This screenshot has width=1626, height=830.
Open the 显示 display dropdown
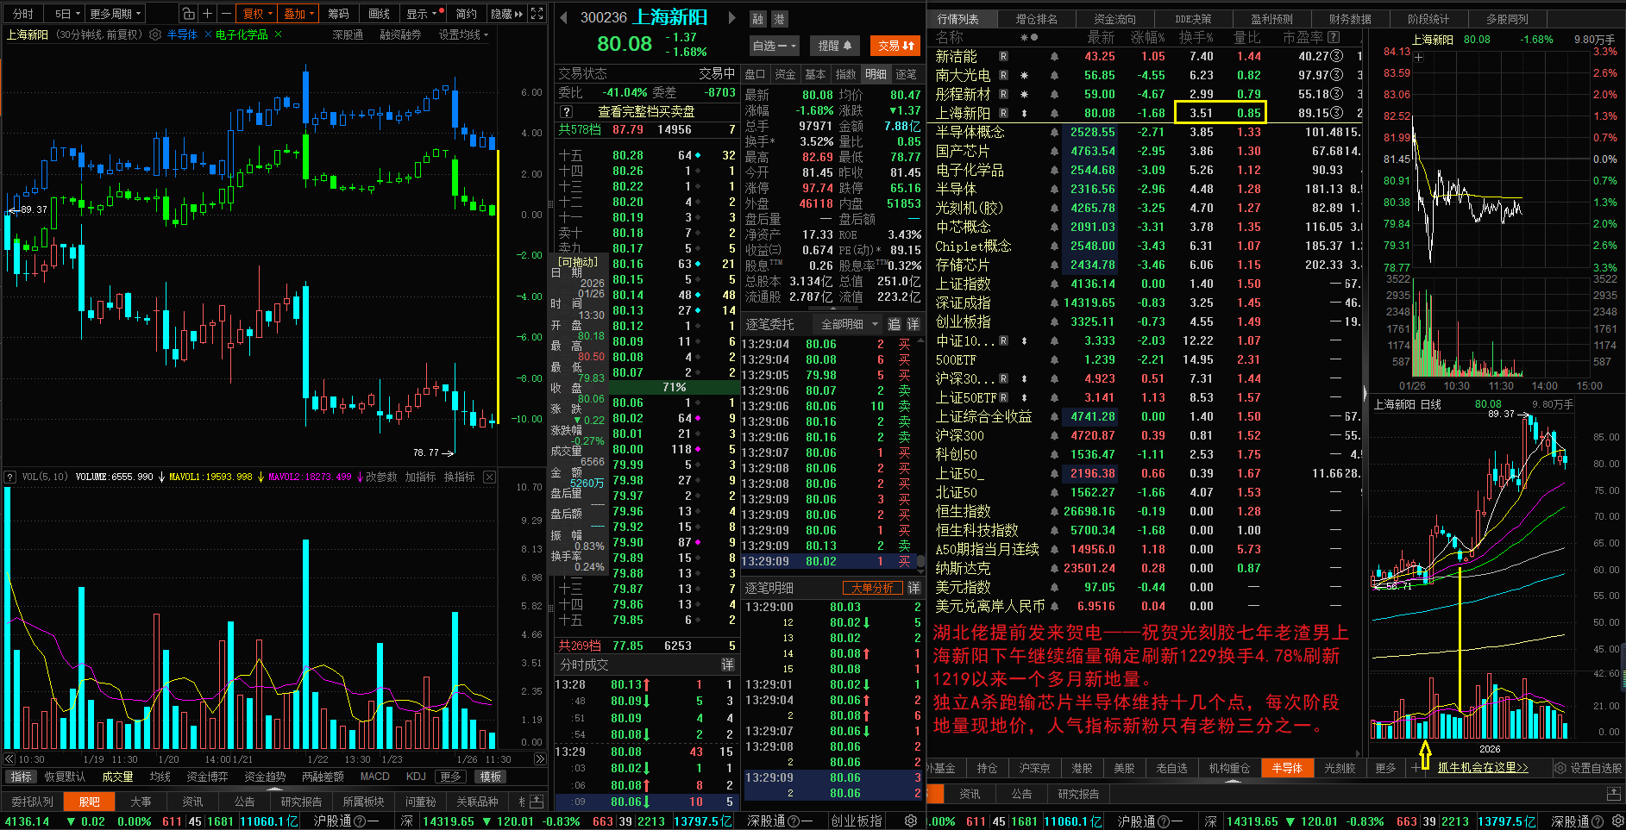pos(424,14)
